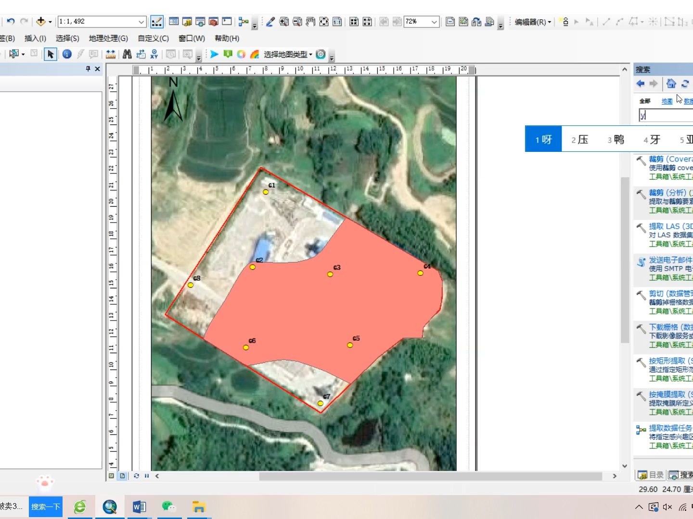Open the map scale combo box
Viewport: 693px width, 519px height.
[141, 22]
